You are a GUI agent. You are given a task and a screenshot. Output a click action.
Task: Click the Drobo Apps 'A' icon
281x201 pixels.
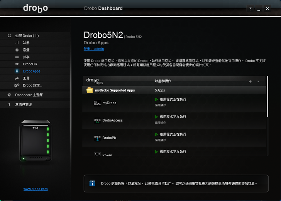pos(17,71)
